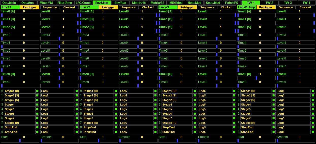This screenshot has height=144, width=316.
Task: Enable Clocked mode on Env #3
Action: point(227,7)
